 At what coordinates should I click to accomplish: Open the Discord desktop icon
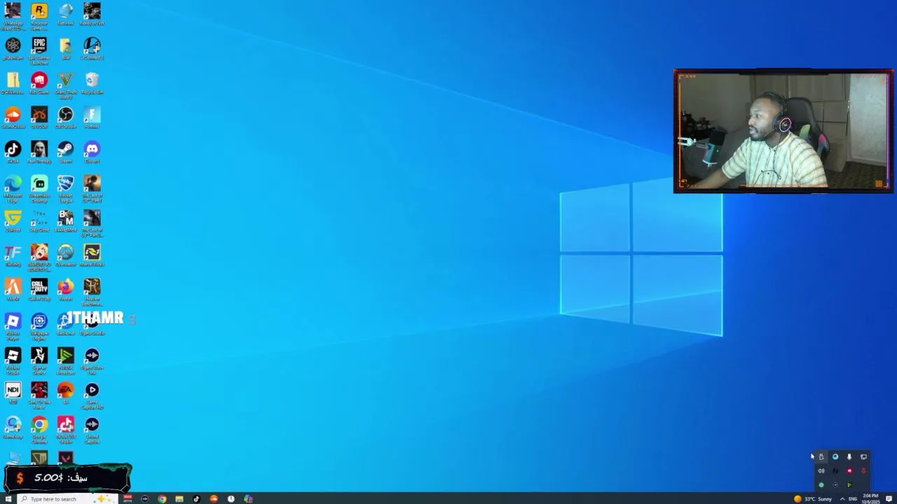coord(92,152)
